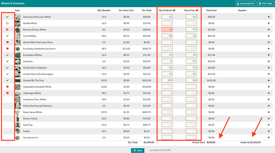This screenshot has width=275, height=153.
Task: Add supplier plus for Roses Spray White row
Action: click(x=269, y=112)
